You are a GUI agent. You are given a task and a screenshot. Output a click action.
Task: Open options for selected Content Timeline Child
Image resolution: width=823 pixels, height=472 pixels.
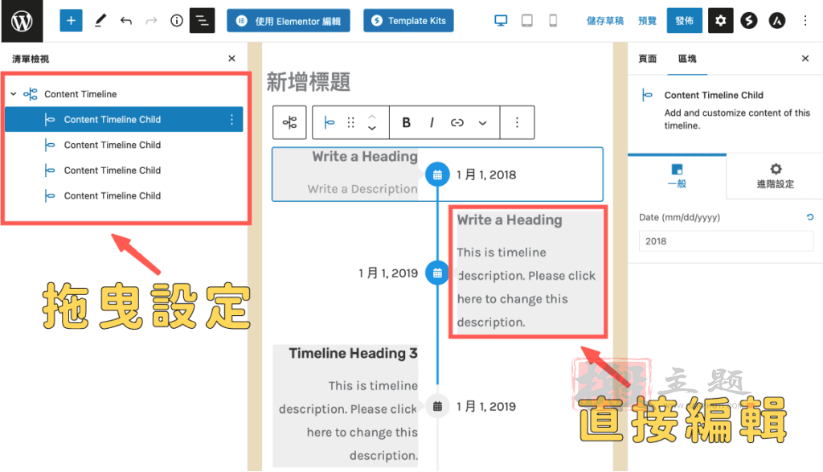click(231, 120)
